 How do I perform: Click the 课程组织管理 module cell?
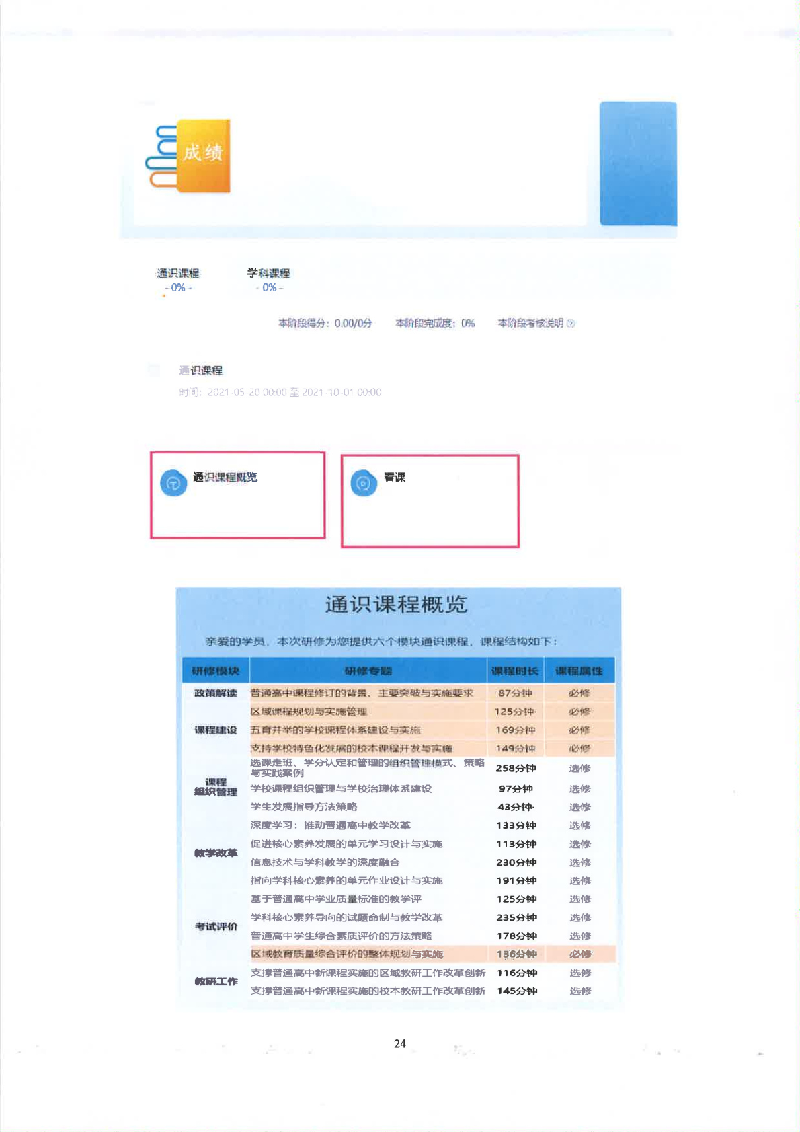pyautogui.click(x=216, y=787)
